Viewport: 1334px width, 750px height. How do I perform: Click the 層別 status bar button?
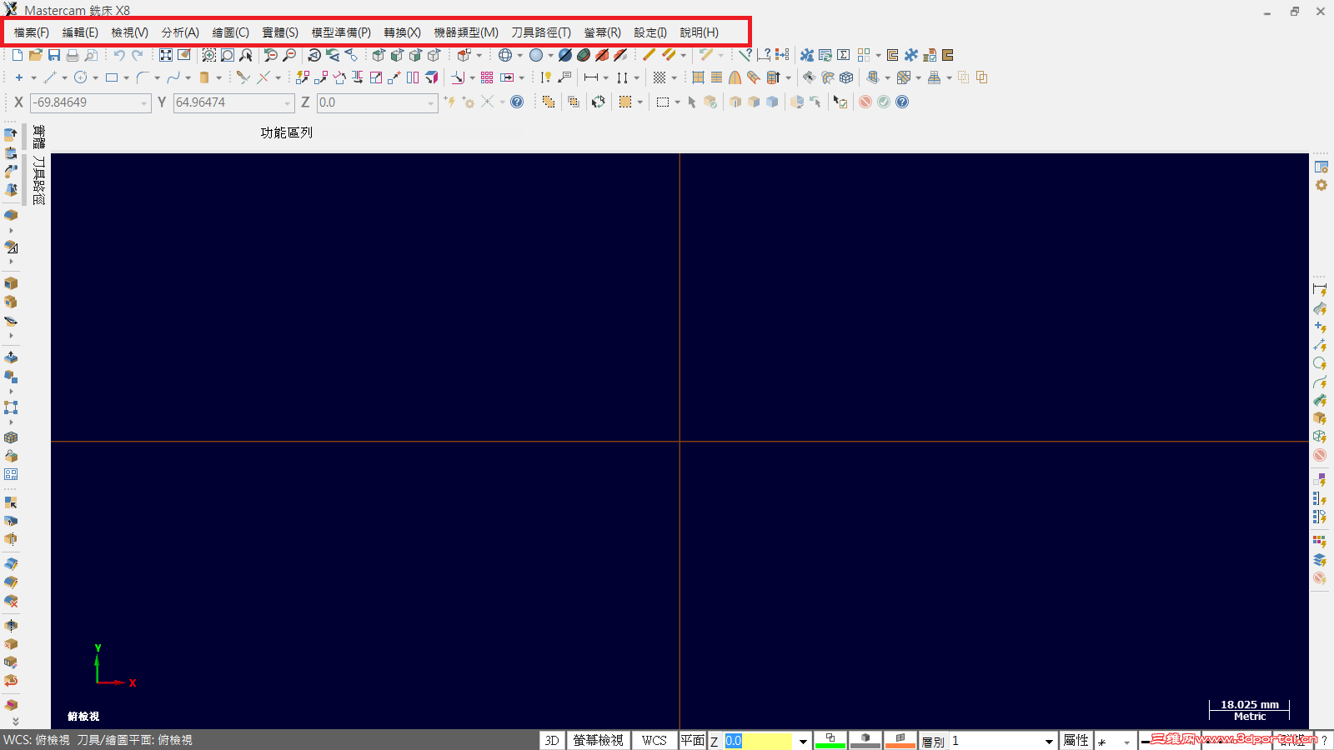point(933,741)
